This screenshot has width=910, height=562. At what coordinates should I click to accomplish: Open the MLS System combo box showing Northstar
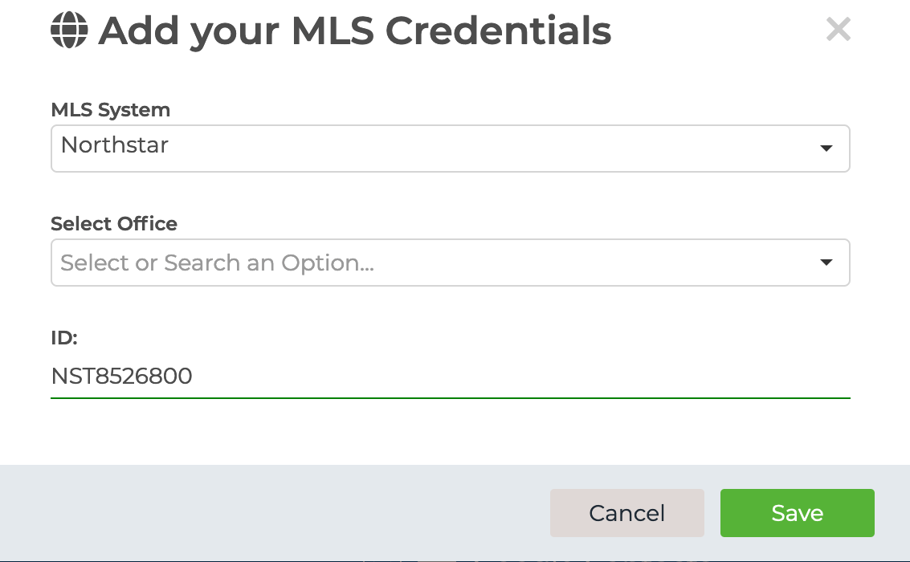451,149
